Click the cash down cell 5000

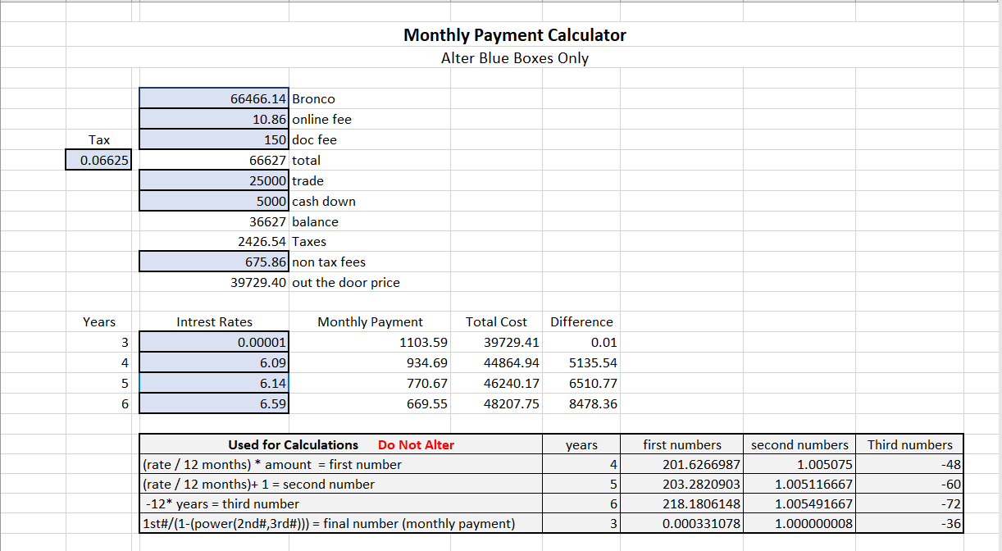214,201
